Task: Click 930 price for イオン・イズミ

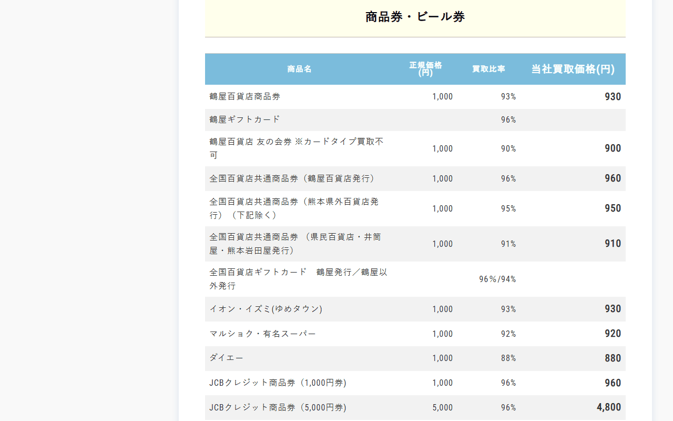Action: [x=613, y=309]
